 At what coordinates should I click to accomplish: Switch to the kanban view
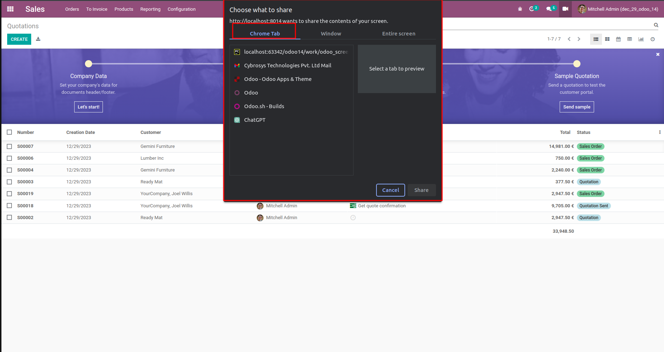[607, 39]
